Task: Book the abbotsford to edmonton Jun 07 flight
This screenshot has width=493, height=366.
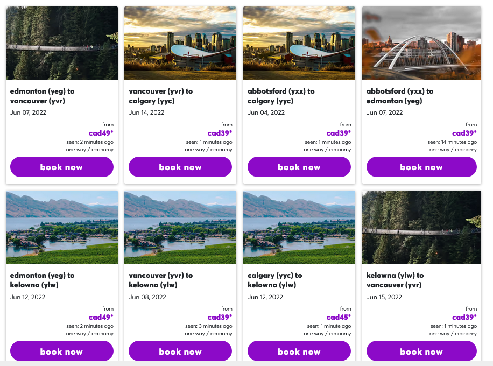Action: (421, 167)
